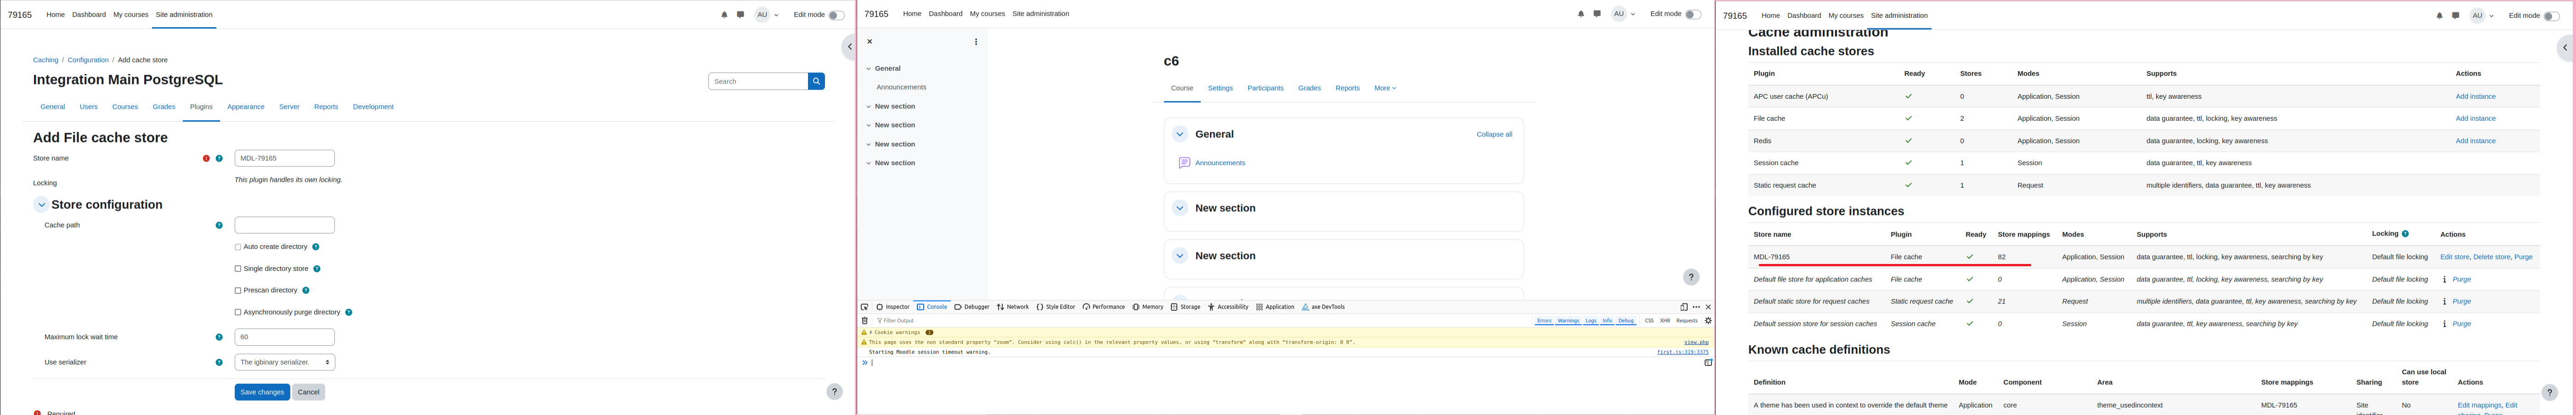Open Use serializer dropdown
This screenshot has height=415, width=2576.
point(285,362)
